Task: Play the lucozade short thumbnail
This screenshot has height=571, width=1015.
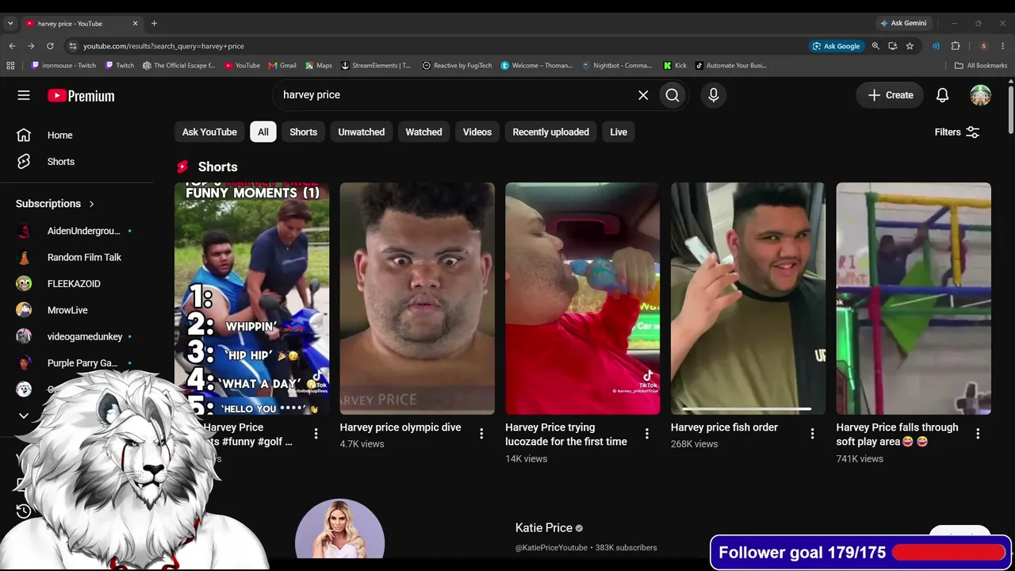Action: (x=583, y=299)
